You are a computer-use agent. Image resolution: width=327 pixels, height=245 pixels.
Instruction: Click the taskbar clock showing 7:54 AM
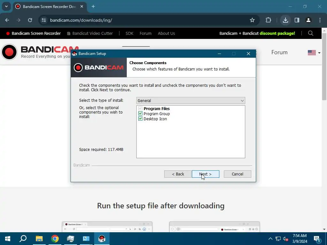[300, 239]
